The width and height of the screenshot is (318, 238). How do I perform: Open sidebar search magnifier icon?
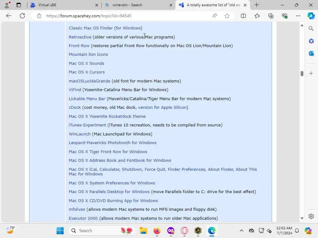point(311,28)
